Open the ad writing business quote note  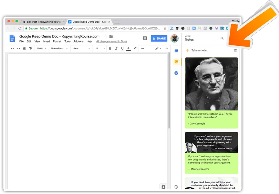(x=211, y=183)
